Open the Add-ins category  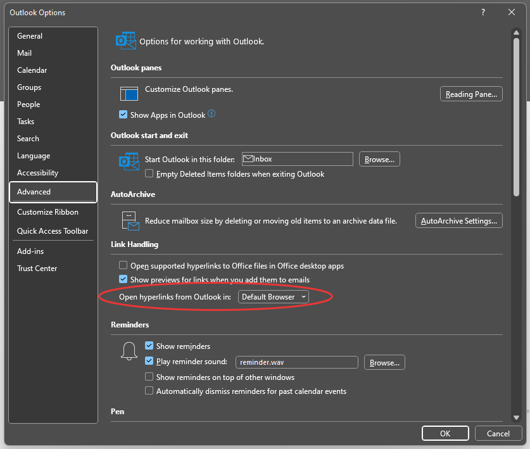click(53, 251)
